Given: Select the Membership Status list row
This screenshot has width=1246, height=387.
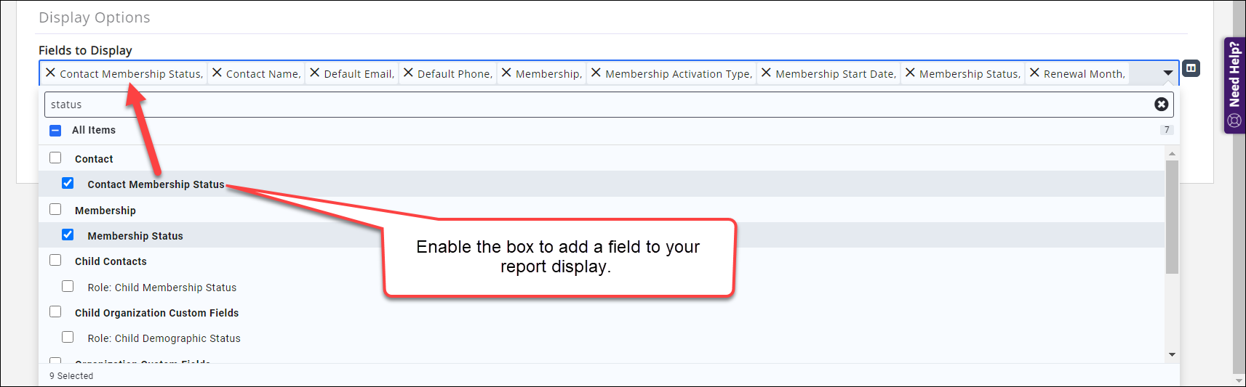Looking at the screenshot, I should (x=602, y=235).
